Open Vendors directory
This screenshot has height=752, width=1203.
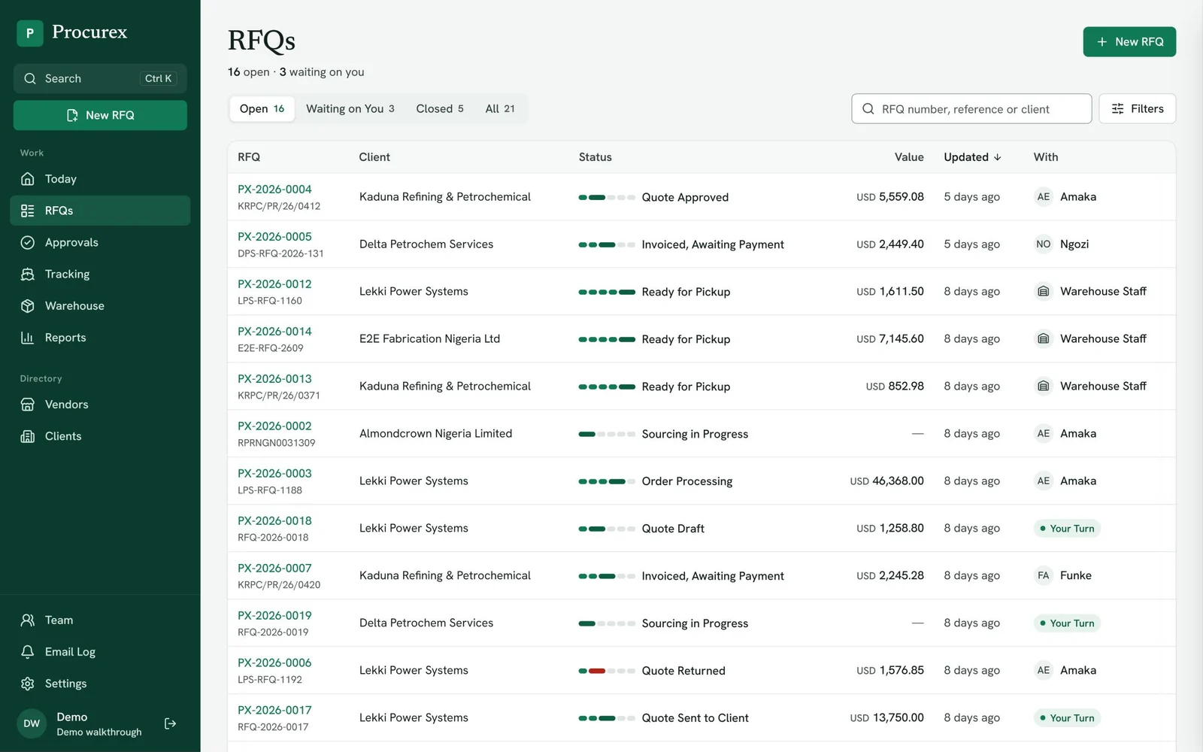coord(100,405)
